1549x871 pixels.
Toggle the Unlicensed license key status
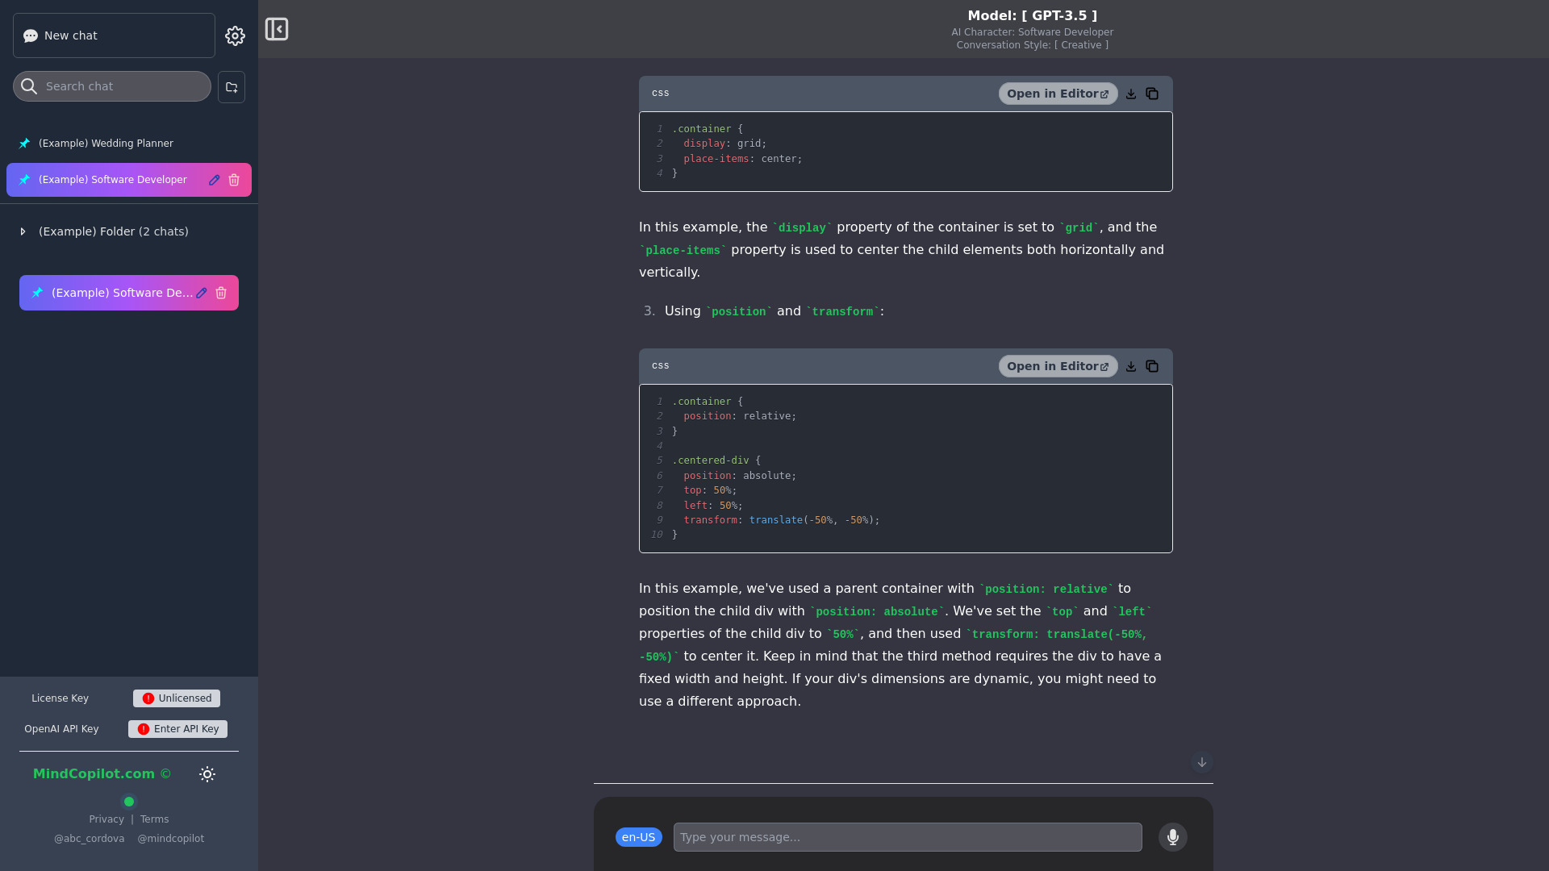click(x=176, y=698)
